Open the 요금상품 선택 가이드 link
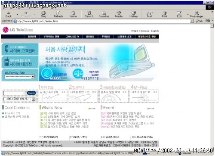Viewport: 215px width, 156px height. [17, 117]
